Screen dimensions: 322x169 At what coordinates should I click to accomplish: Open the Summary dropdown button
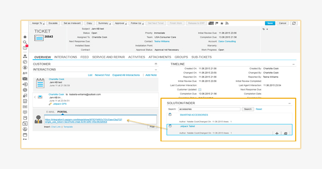[104, 23]
